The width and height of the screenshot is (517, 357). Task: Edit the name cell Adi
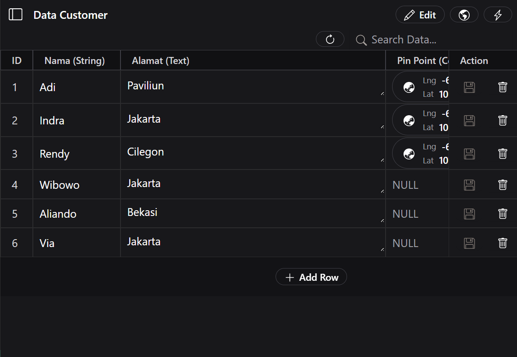77,87
